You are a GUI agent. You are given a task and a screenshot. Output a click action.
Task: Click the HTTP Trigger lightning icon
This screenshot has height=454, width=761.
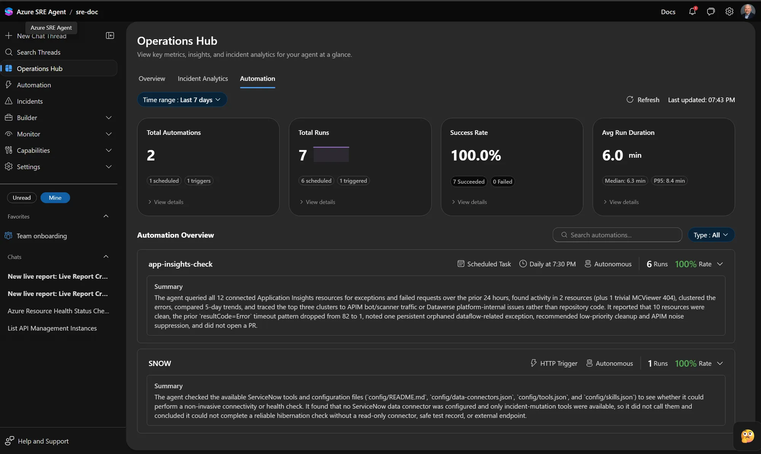click(x=534, y=363)
